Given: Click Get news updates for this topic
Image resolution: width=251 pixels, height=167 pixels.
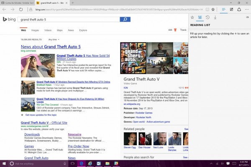Looking at the screenshot, I should [x=41, y=115].
